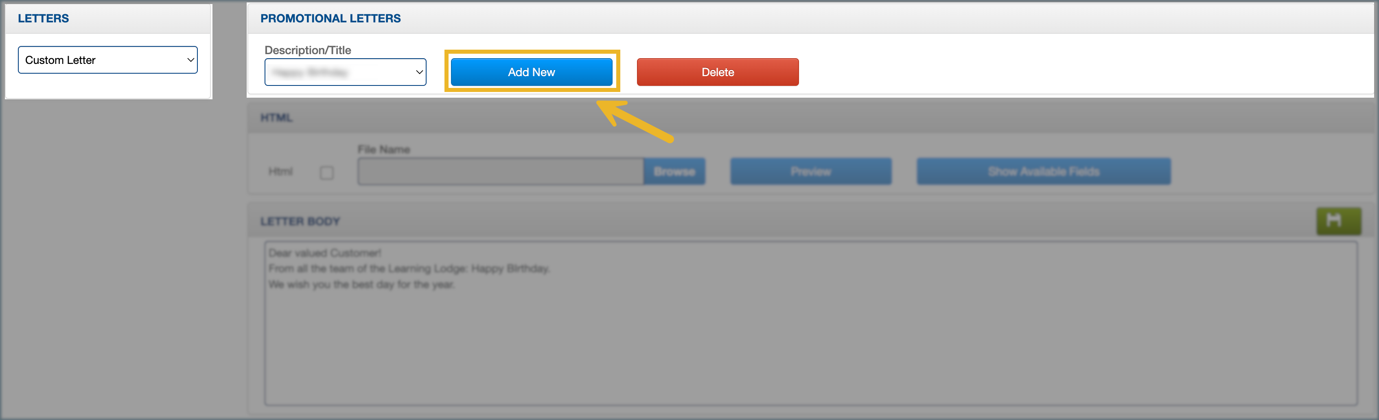Click the 'Dear valued Customer!' line in the letter
Viewport: 1379px width, 420px height.
(x=324, y=253)
